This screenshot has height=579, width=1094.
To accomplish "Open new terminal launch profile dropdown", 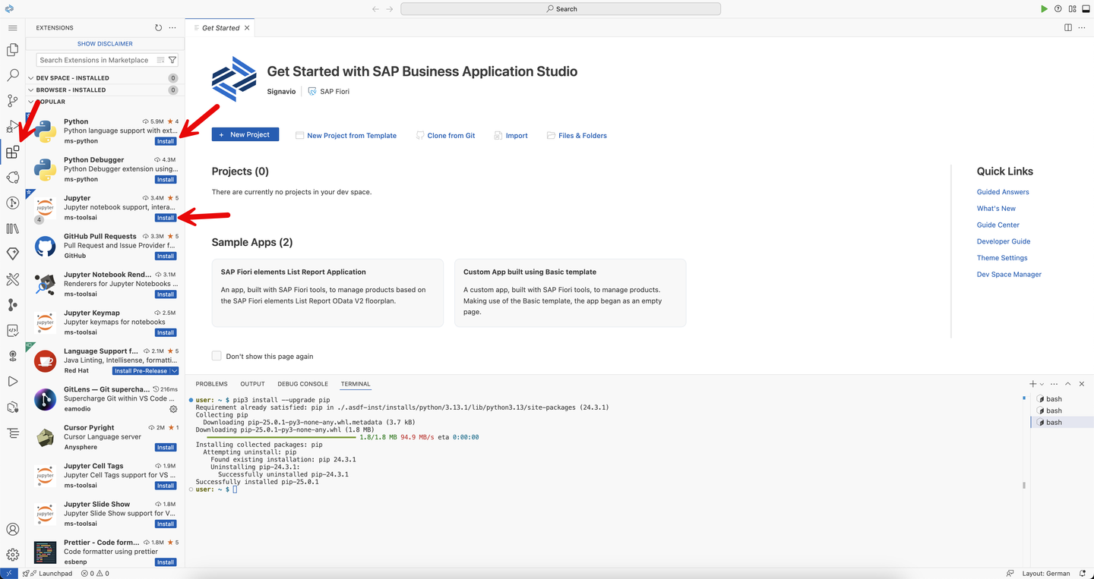I will point(1042,384).
